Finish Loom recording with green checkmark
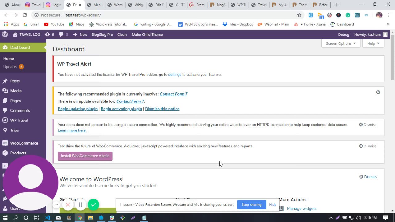395x222 pixels. coord(94,205)
